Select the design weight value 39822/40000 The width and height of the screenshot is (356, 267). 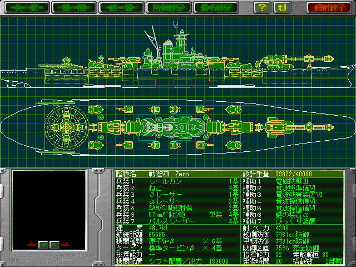pos(294,174)
